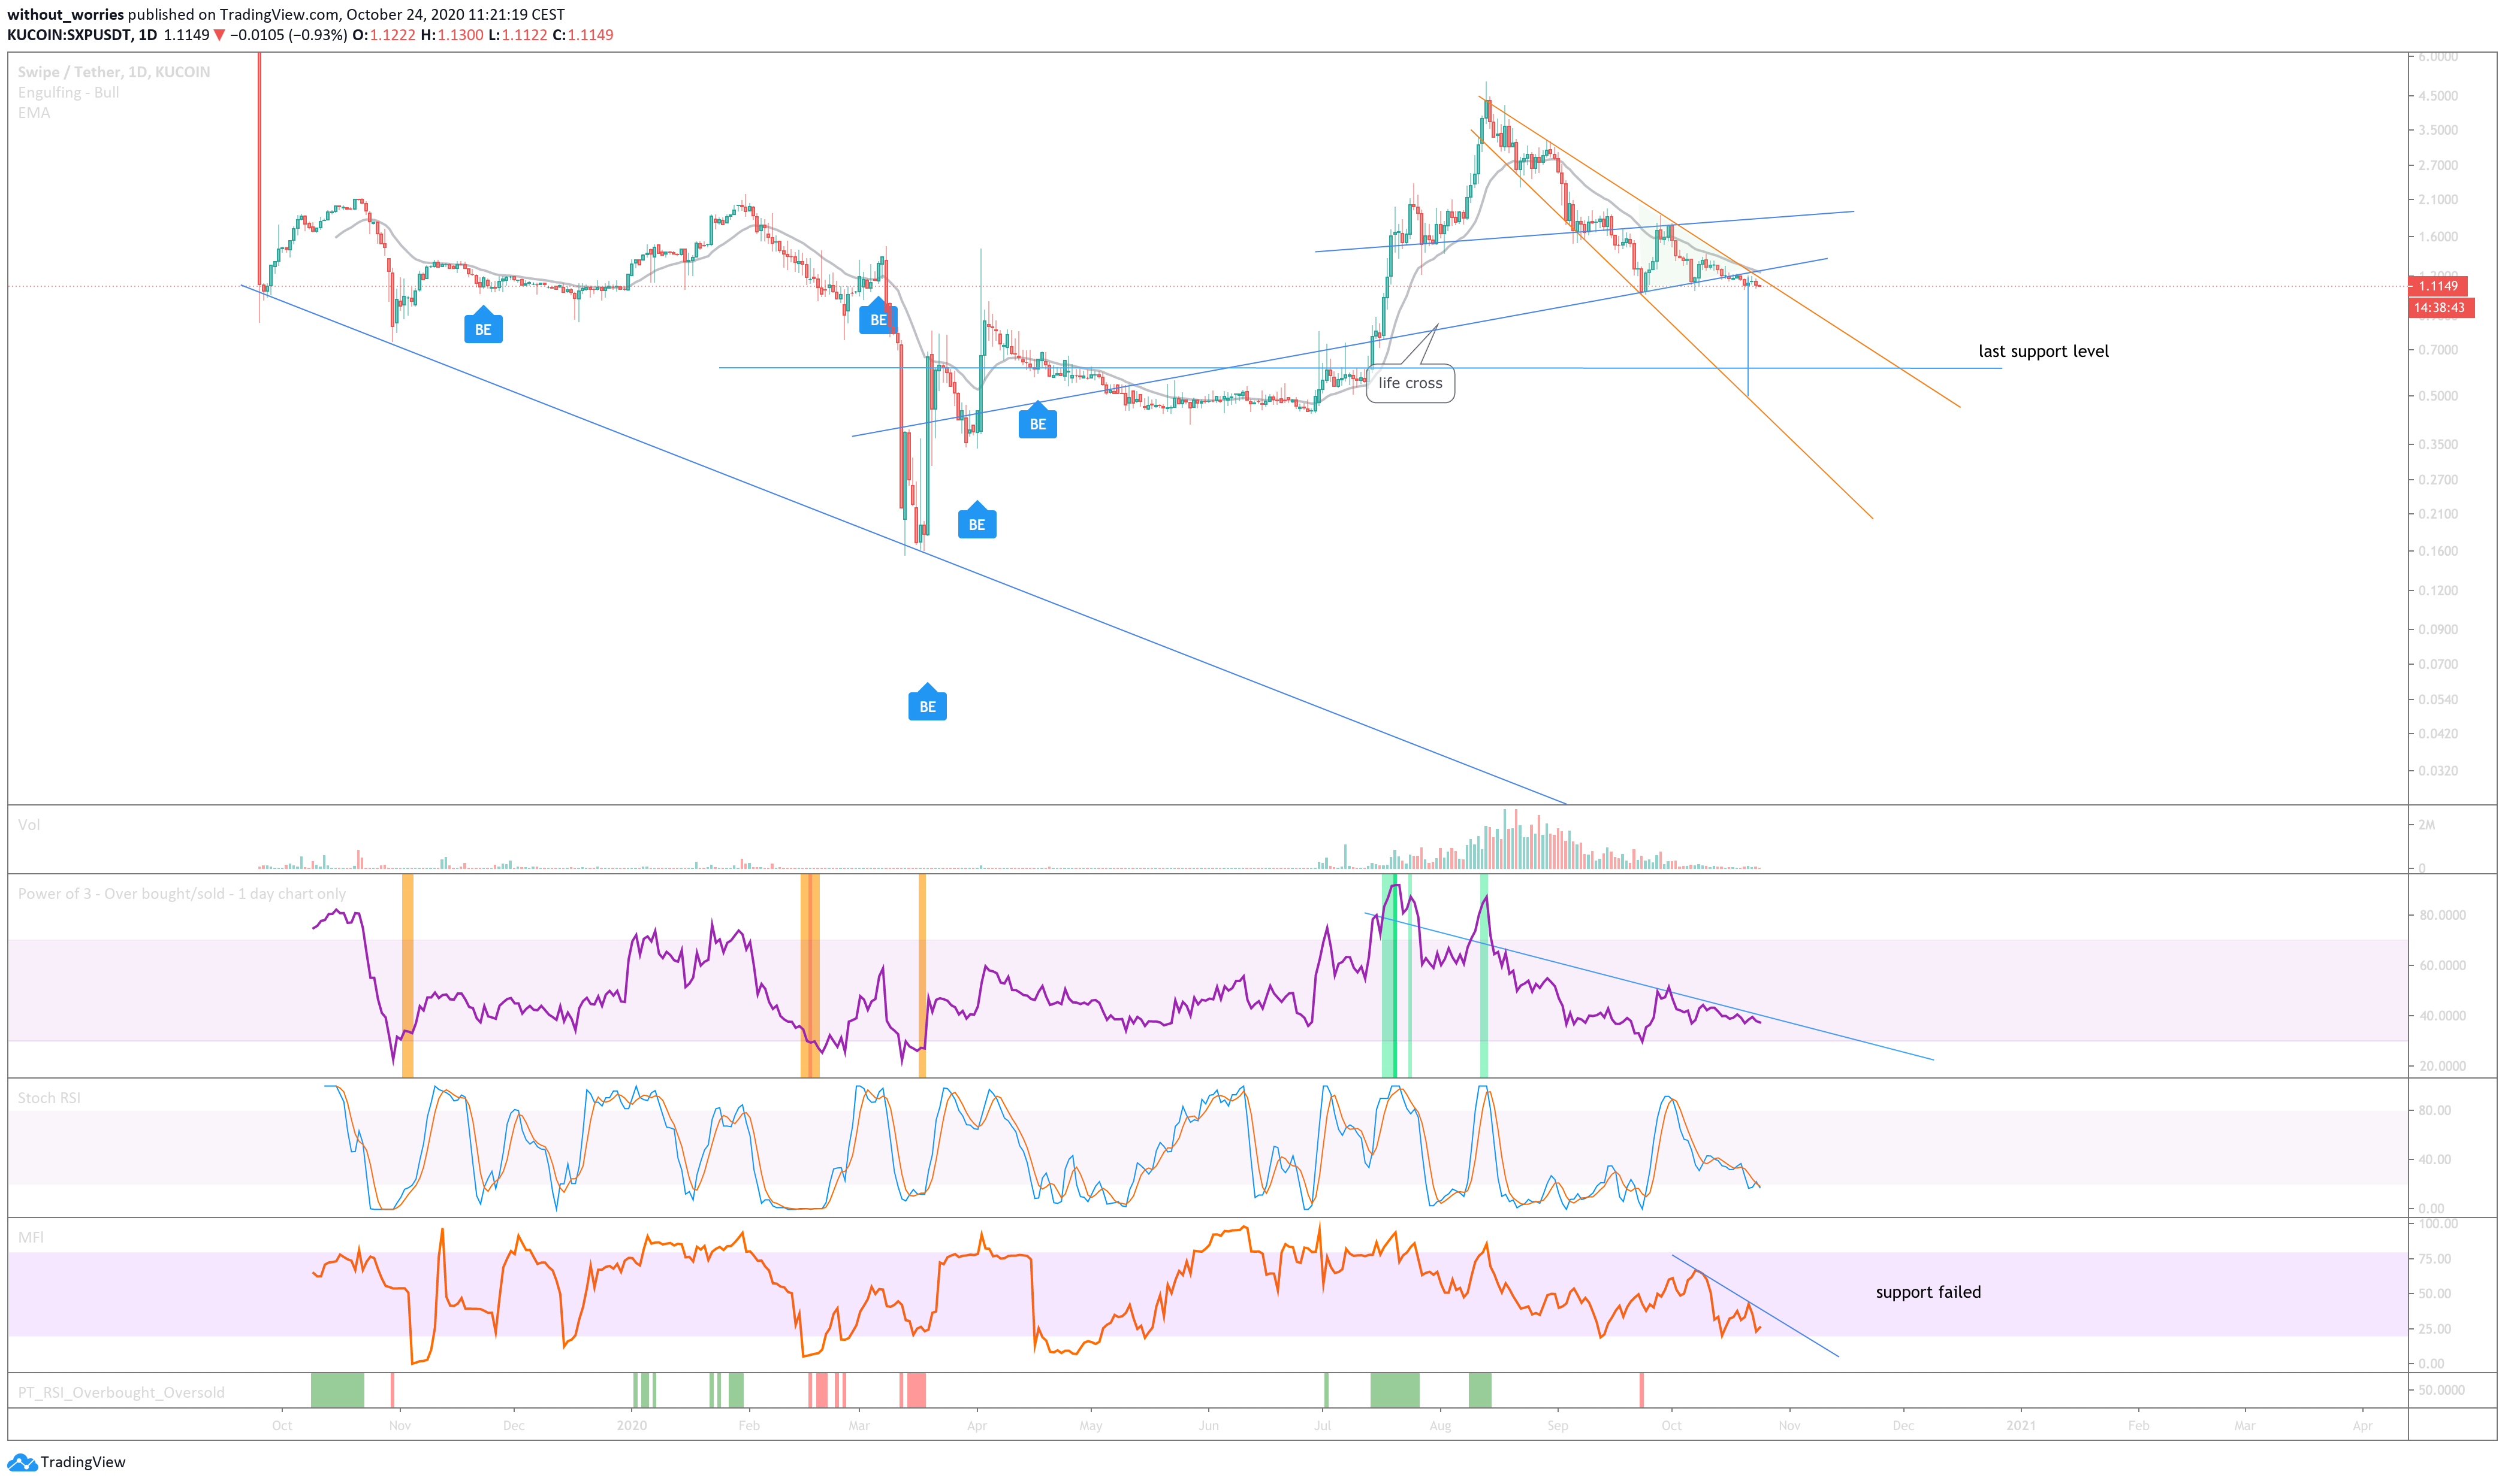Click the H:1.1300 high value in header
The width and height of the screenshot is (2505, 1484).
pyautogui.click(x=451, y=35)
